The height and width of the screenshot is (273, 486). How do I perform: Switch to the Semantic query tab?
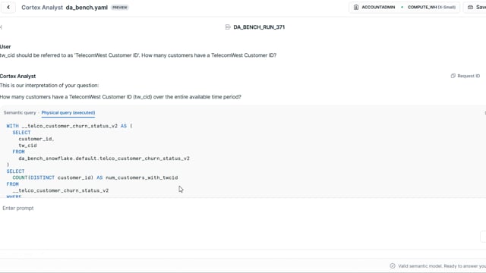point(20,113)
